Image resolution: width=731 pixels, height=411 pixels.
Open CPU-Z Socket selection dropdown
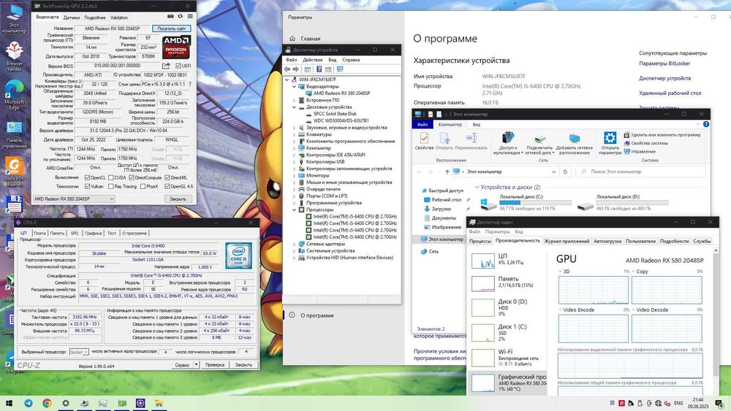79,352
